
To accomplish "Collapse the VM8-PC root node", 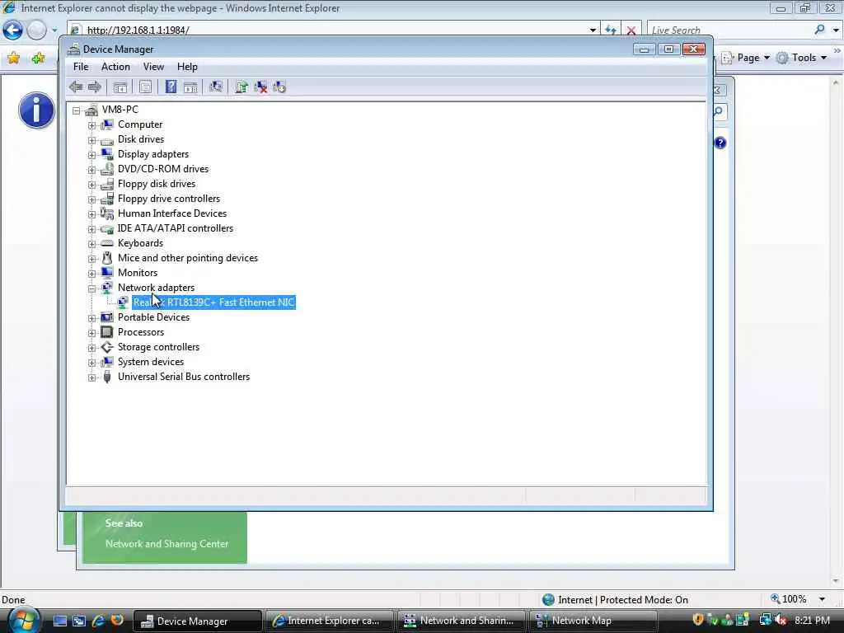I will tap(77, 111).
